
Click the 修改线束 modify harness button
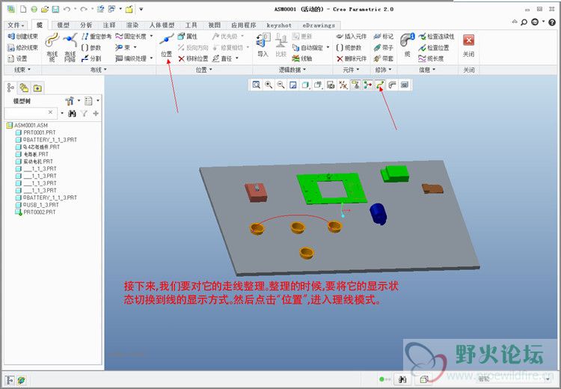click(x=22, y=47)
